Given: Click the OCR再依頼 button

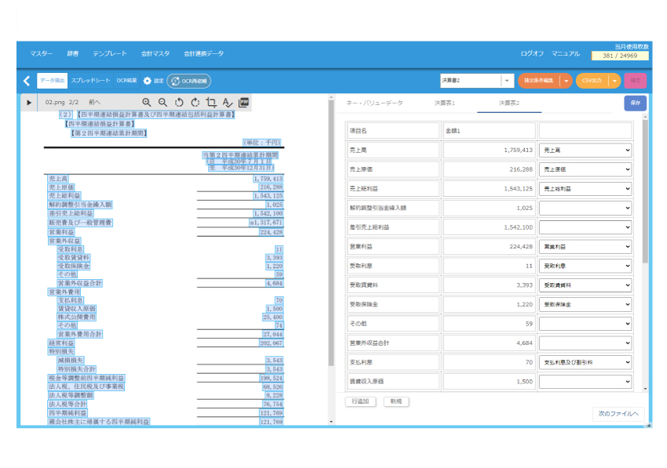Looking at the screenshot, I should (x=189, y=81).
